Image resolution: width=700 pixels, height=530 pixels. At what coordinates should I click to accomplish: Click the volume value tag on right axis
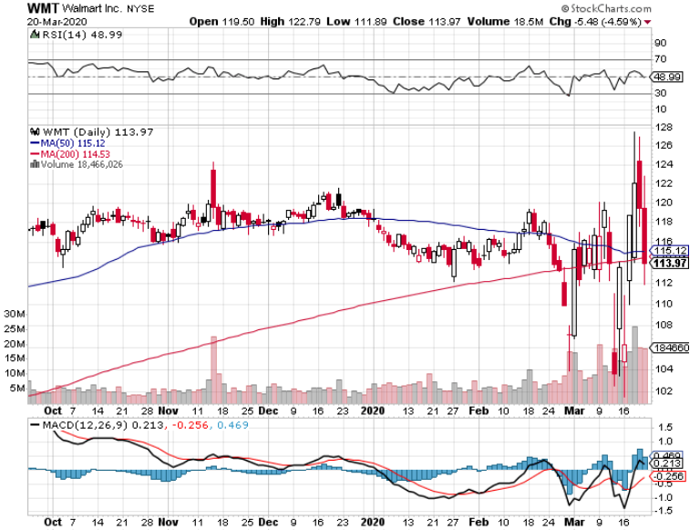[670, 348]
